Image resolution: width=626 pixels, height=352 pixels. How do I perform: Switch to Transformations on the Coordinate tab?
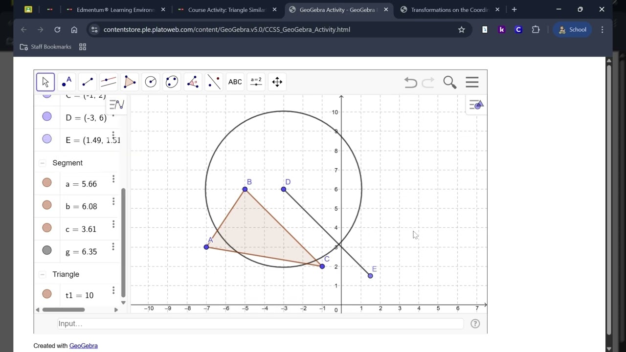pos(450,10)
